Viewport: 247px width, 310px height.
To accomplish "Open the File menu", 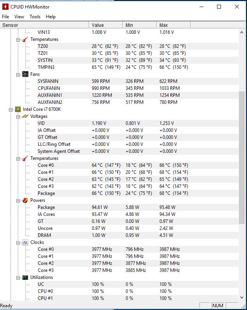I will click(5, 17).
